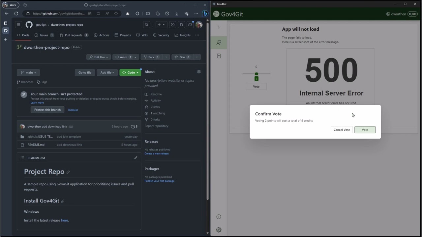Open GitHub search icon

click(x=147, y=25)
